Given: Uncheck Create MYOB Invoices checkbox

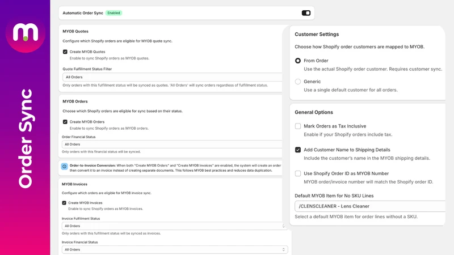Looking at the screenshot, I should point(64,203).
